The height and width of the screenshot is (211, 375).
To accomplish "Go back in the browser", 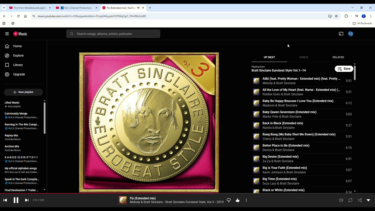I will click(4, 16).
